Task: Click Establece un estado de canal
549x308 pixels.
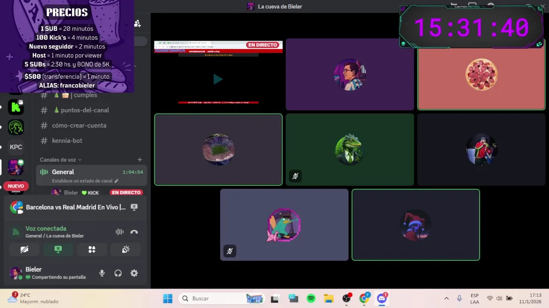Action: (82, 181)
